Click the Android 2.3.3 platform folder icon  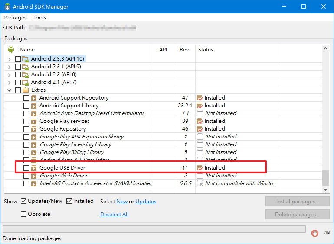pos(25,59)
